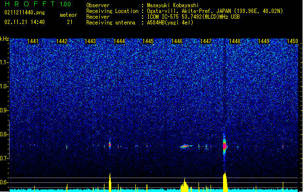Image resolution: width=303 pixels, height=192 pixels.
Task: Click the 1444 time marker
Action: tap(119, 41)
